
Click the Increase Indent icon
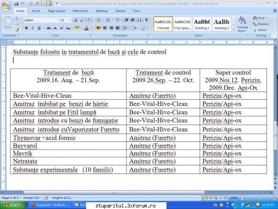[x=133, y=20]
